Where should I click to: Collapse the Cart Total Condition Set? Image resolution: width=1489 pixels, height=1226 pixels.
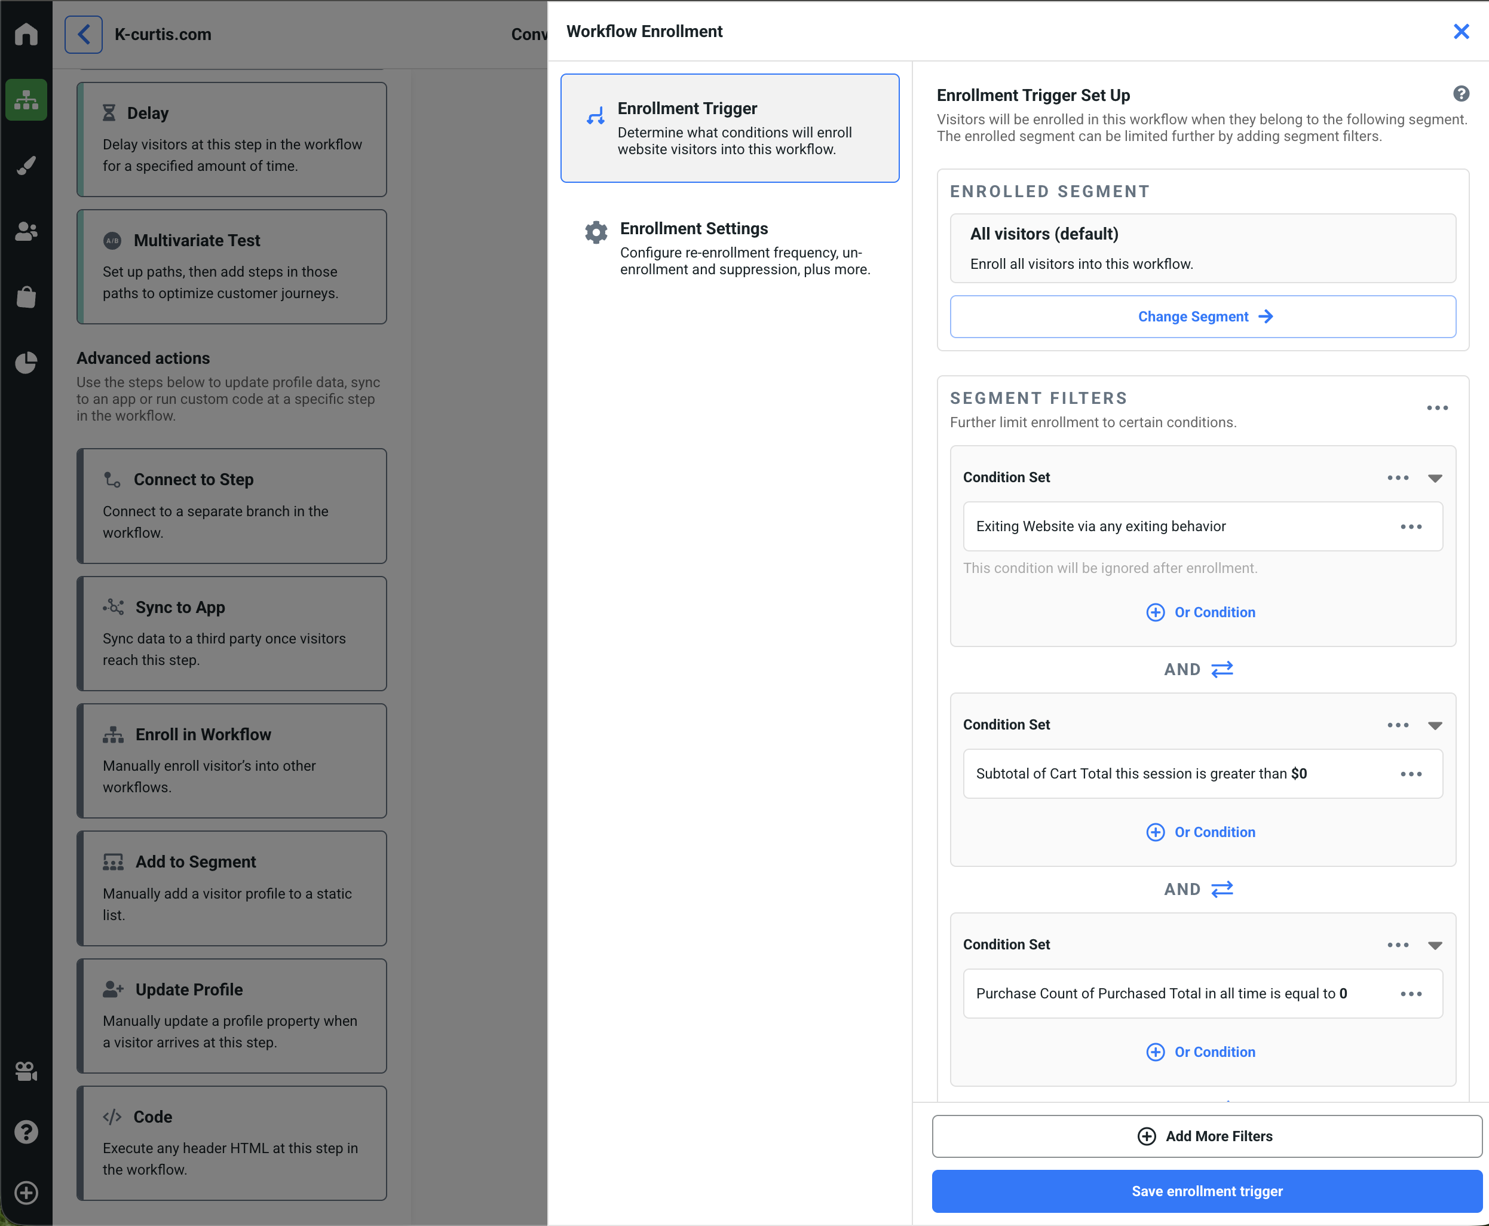1434,725
